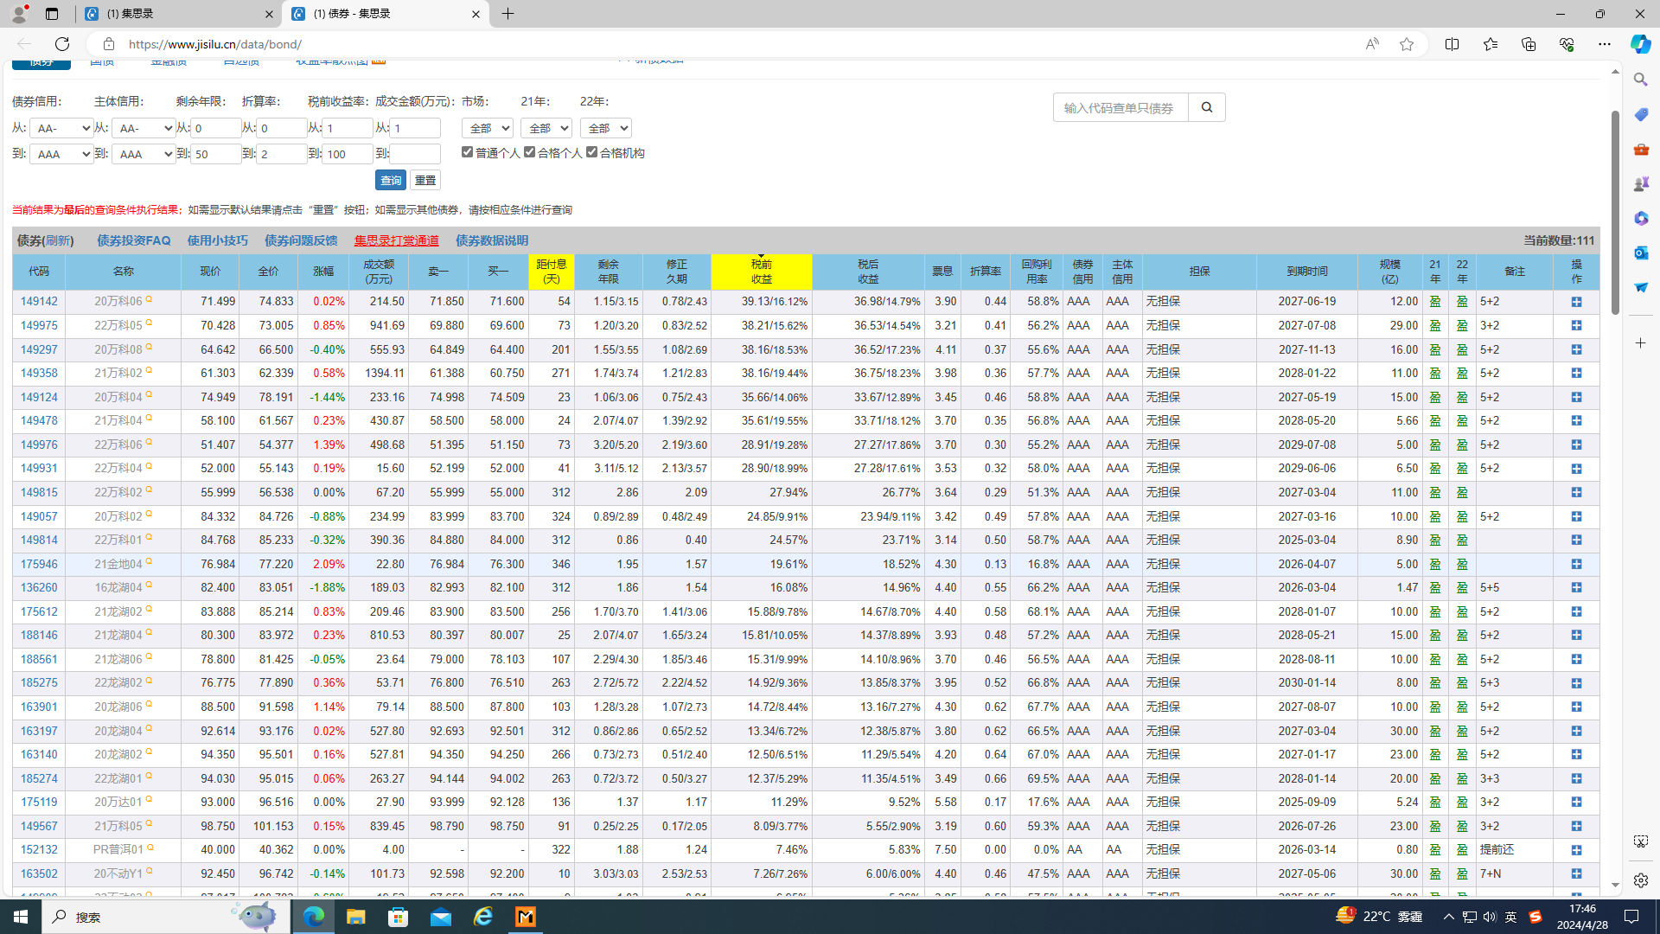Open the Copilot sidebar icon
The width and height of the screenshot is (1660, 934).
click(x=1640, y=44)
